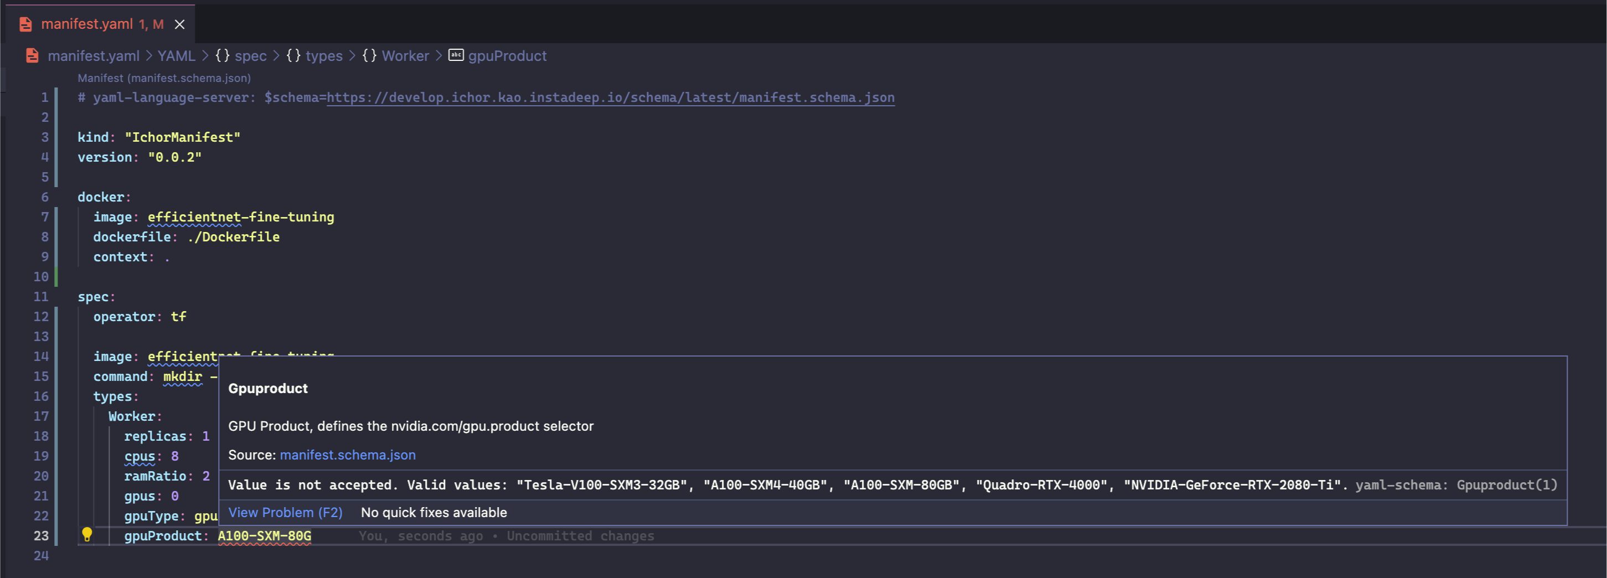The height and width of the screenshot is (578, 1607).
Task: Click the docker key on line 6
Action: click(101, 197)
